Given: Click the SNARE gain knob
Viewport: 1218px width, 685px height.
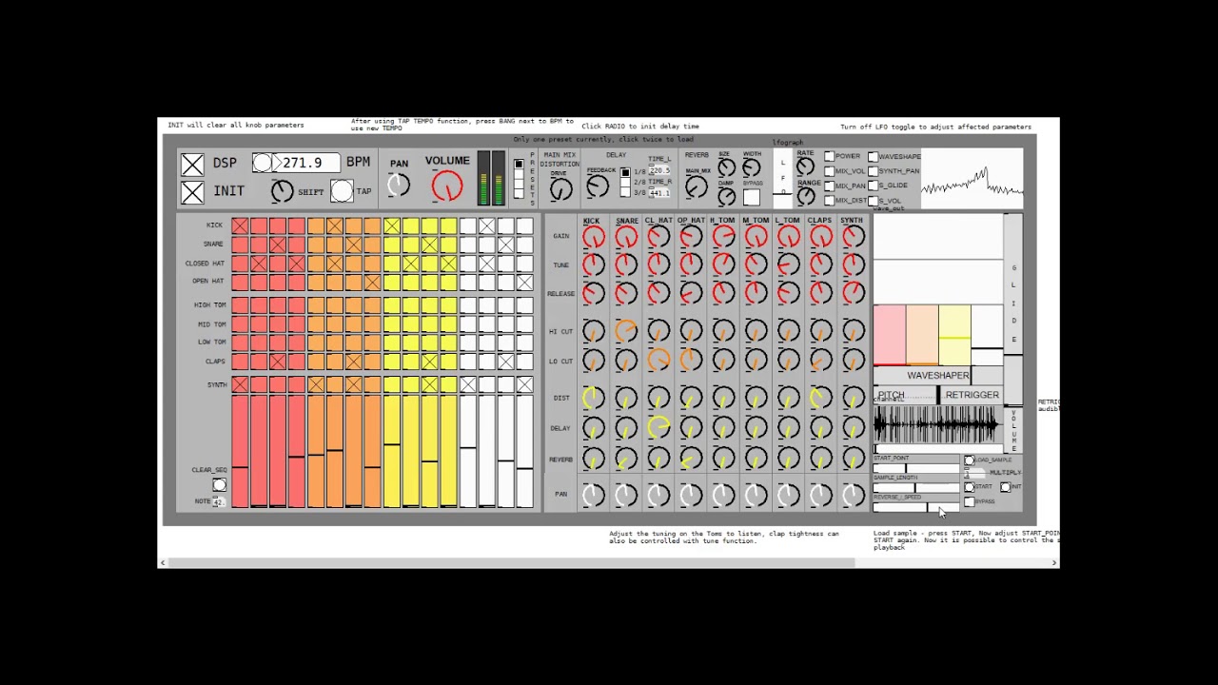Looking at the screenshot, I should tap(626, 237).
